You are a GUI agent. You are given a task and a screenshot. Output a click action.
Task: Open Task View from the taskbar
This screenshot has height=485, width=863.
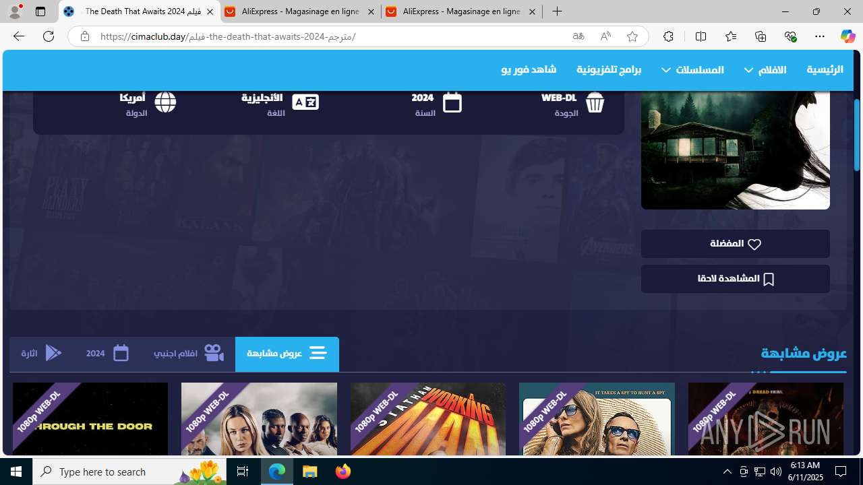(243, 472)
